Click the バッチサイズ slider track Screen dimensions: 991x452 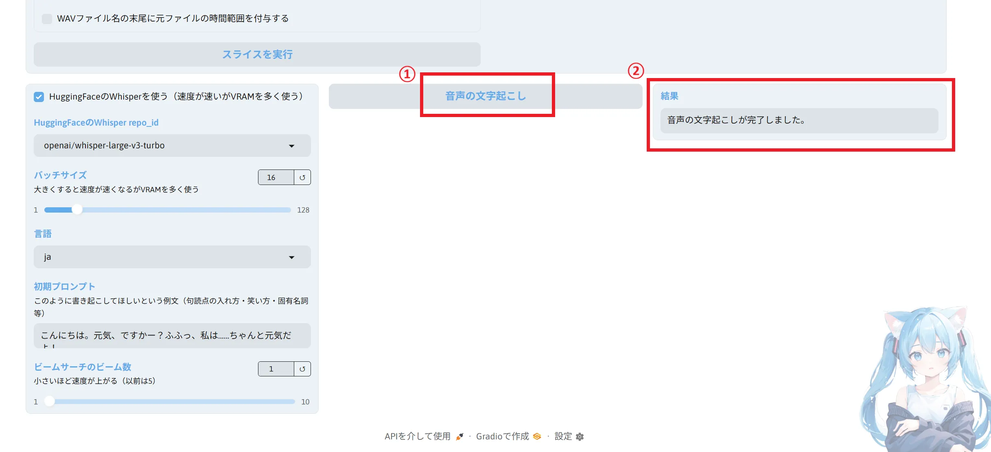[183, 210]
